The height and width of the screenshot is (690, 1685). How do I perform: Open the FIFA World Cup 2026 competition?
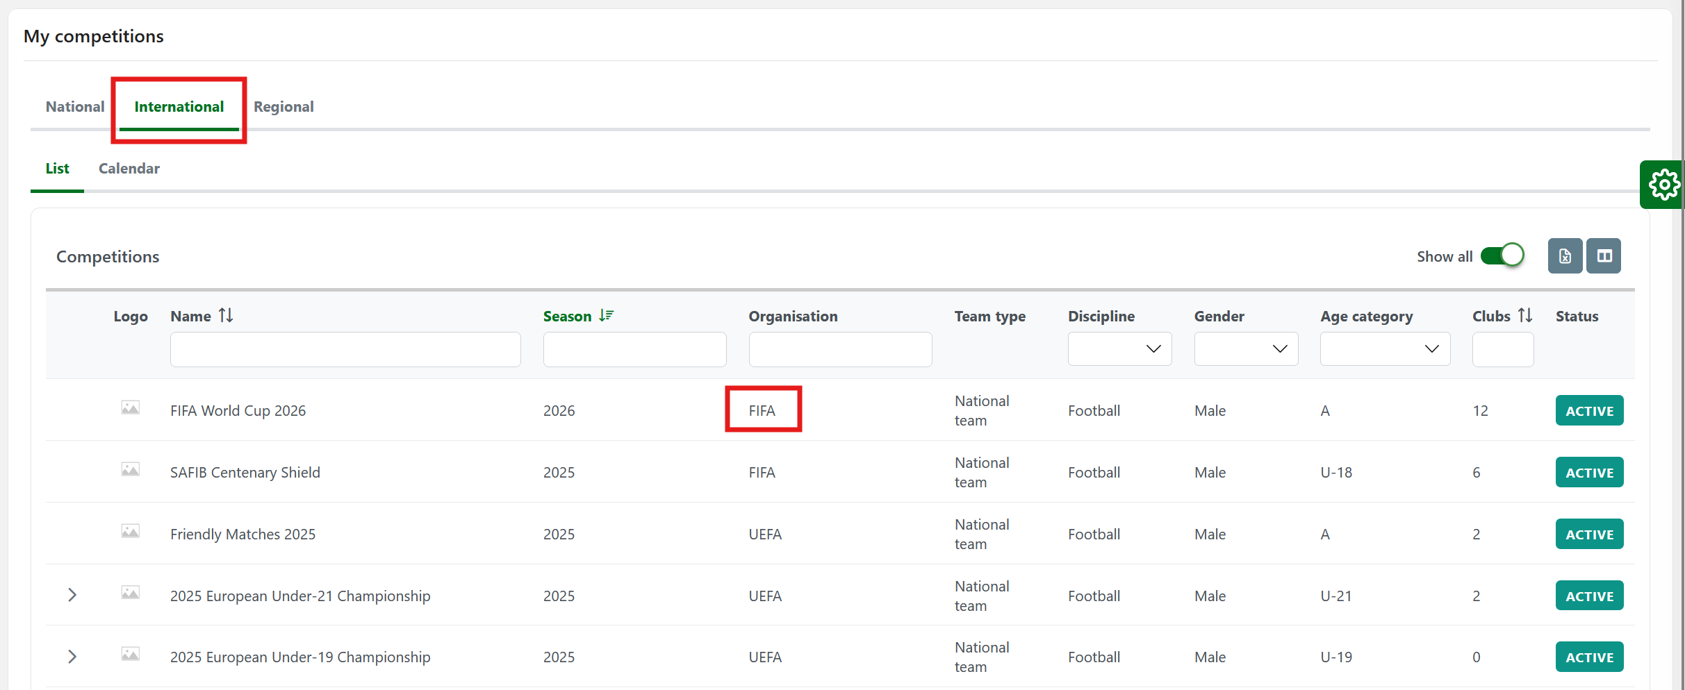click(x=238, y=411)
